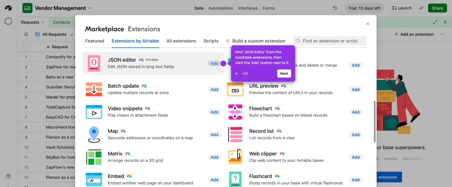The image size is (452, 187).
Task: Click the Record list extension icon
Action: pyautogui.click(x=235, y=134)
